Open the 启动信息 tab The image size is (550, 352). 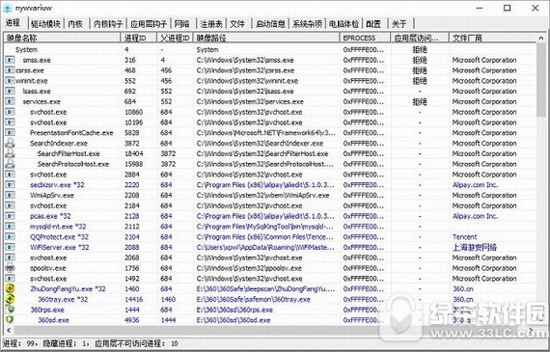270,24
